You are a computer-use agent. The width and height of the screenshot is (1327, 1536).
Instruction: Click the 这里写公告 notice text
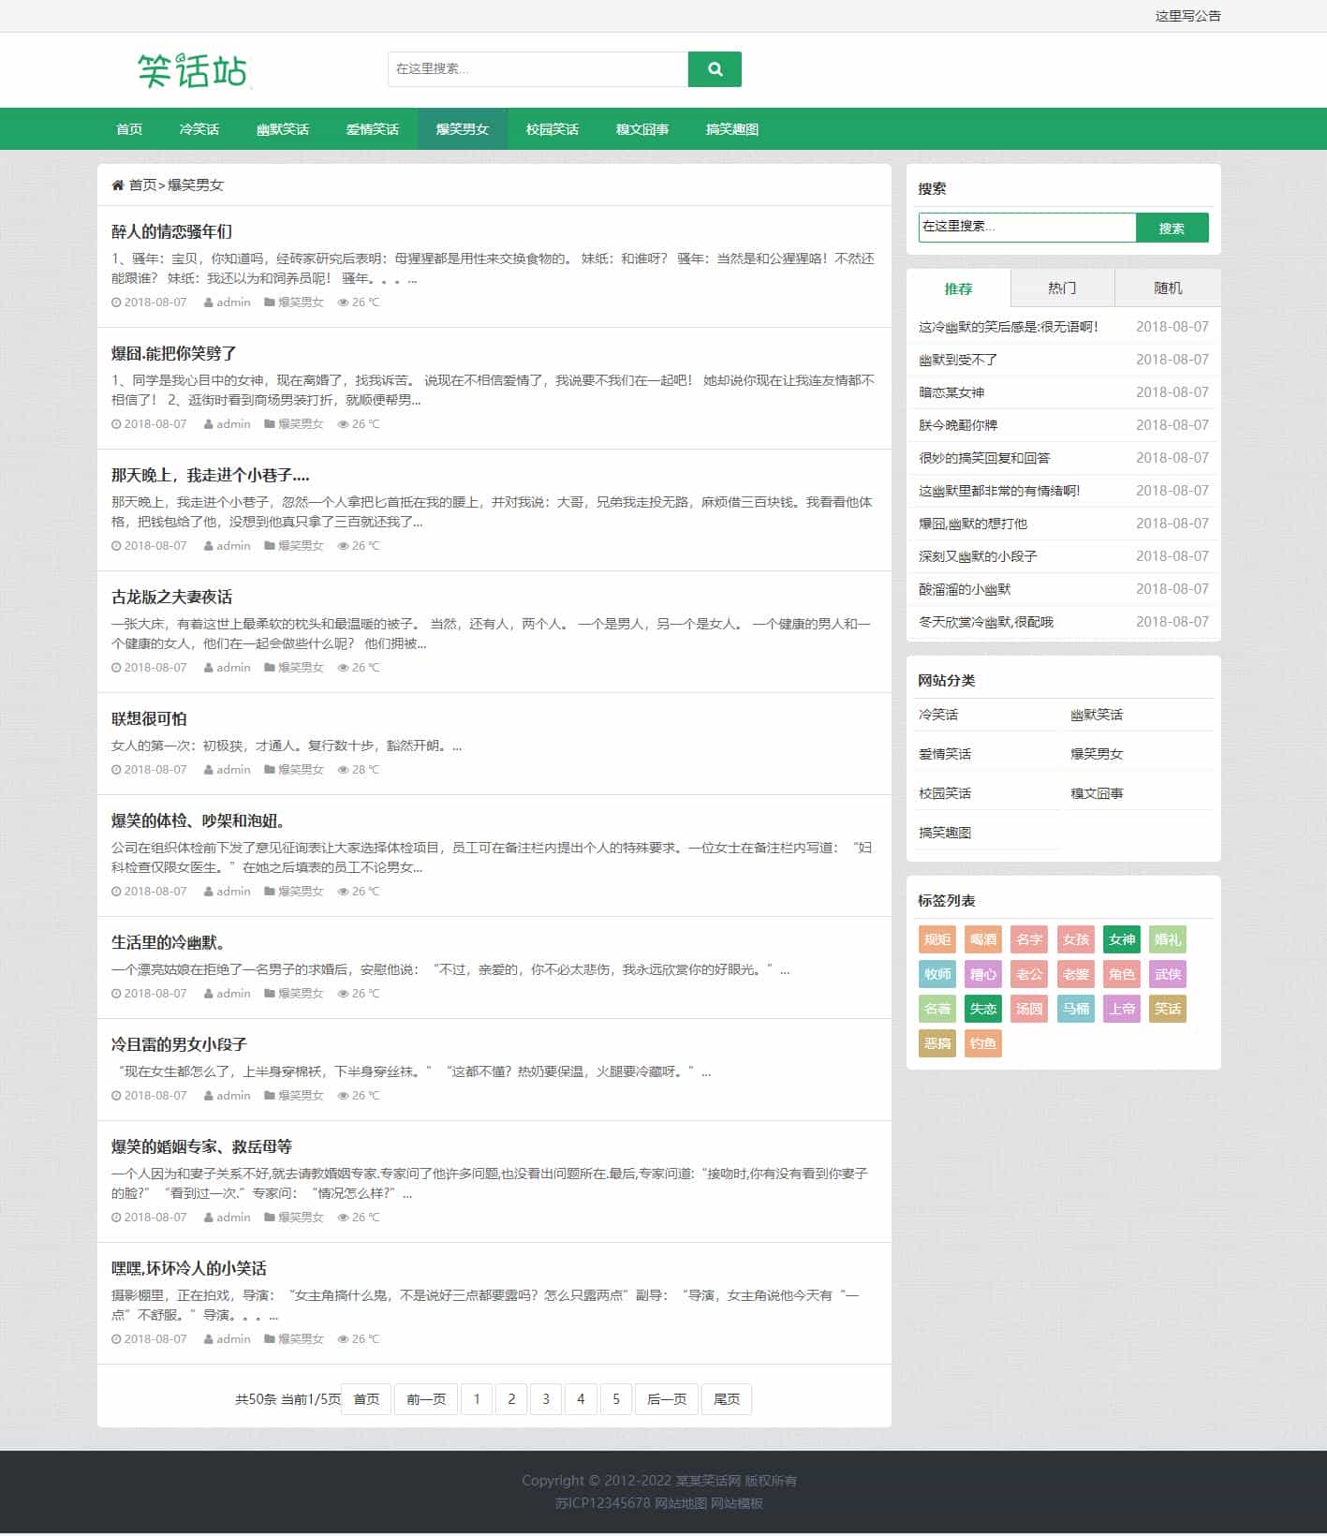coord(1187,16)
